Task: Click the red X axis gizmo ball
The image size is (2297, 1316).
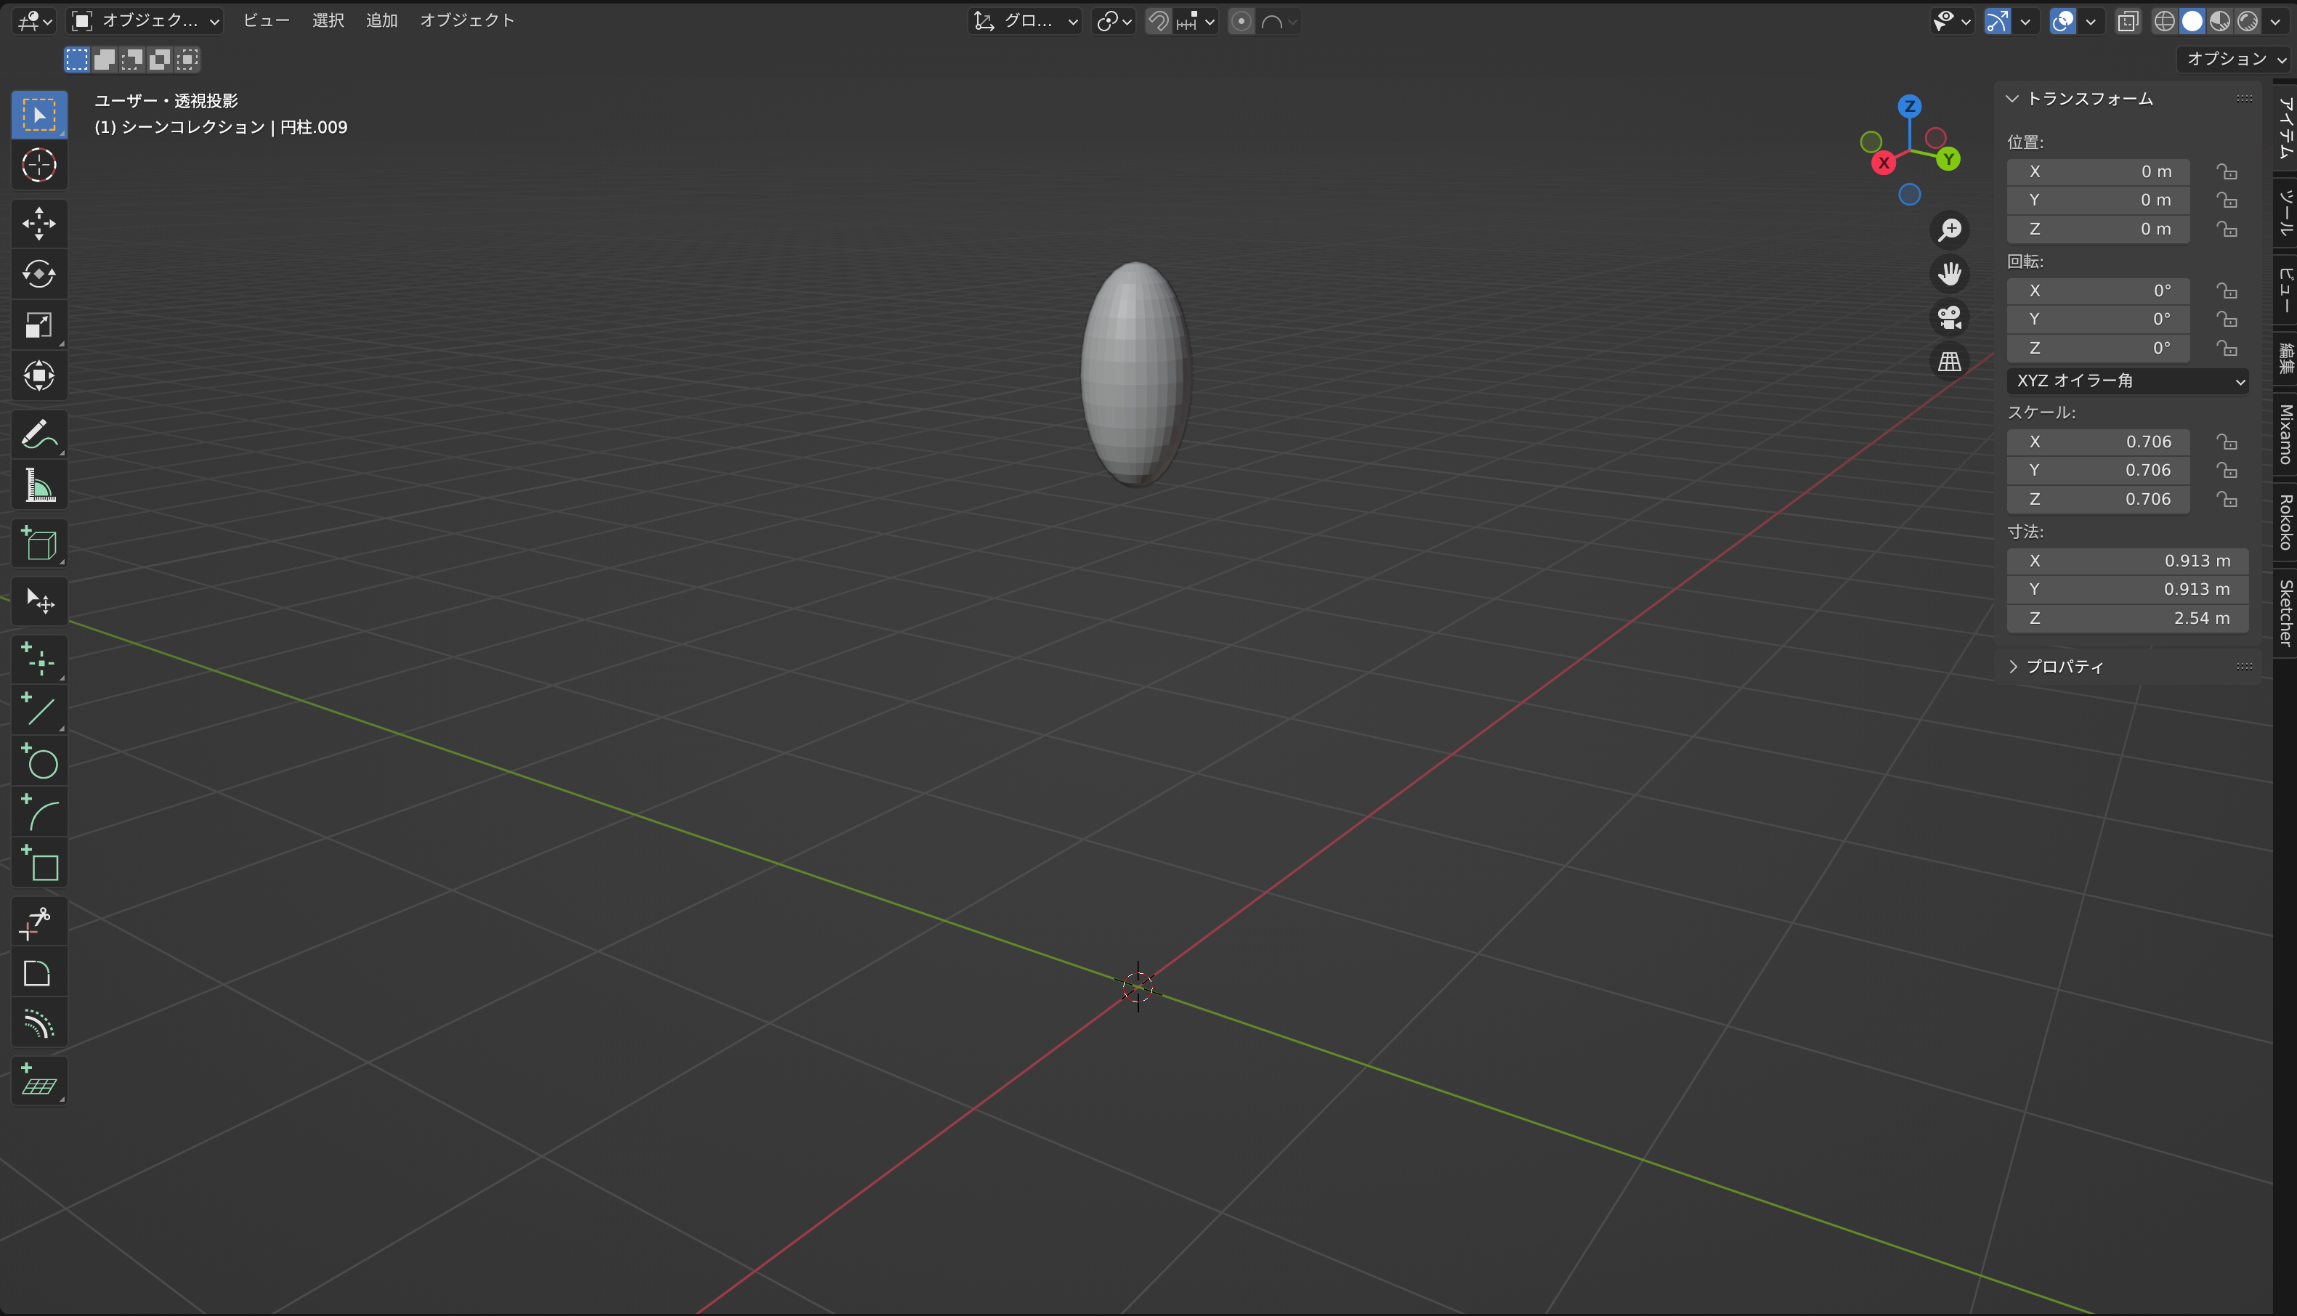Action: point(1883,163)
